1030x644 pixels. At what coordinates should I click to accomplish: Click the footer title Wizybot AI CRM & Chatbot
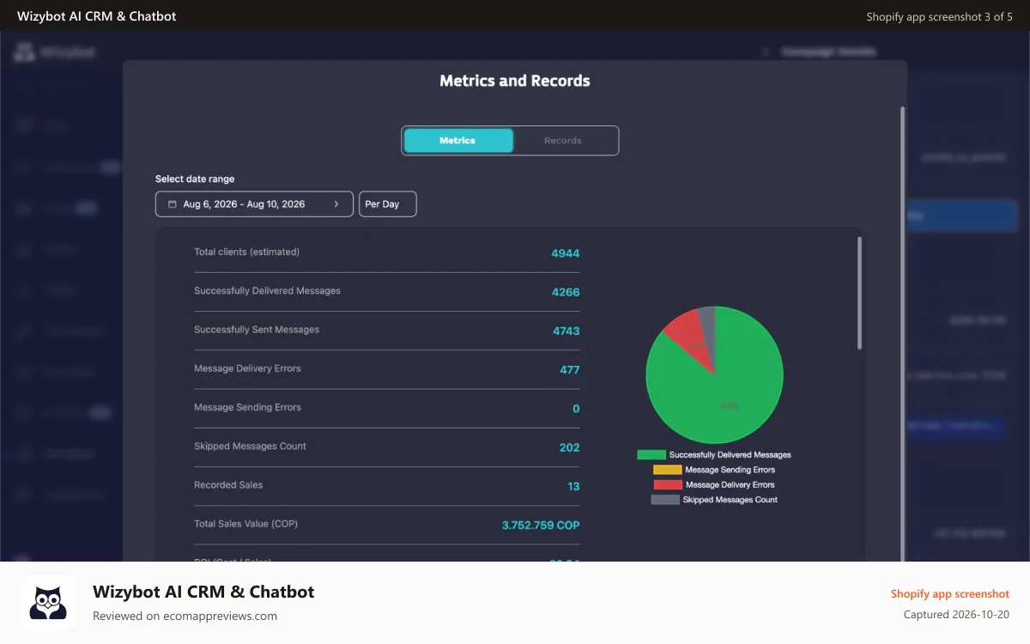[x=203, y=592]
